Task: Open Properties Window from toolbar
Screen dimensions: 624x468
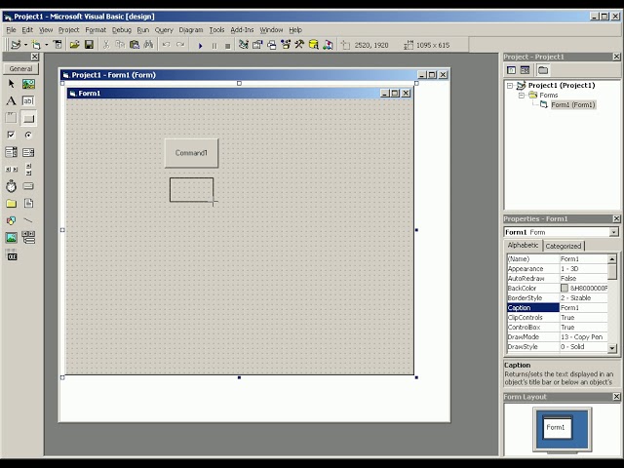Action: (257, 45)
